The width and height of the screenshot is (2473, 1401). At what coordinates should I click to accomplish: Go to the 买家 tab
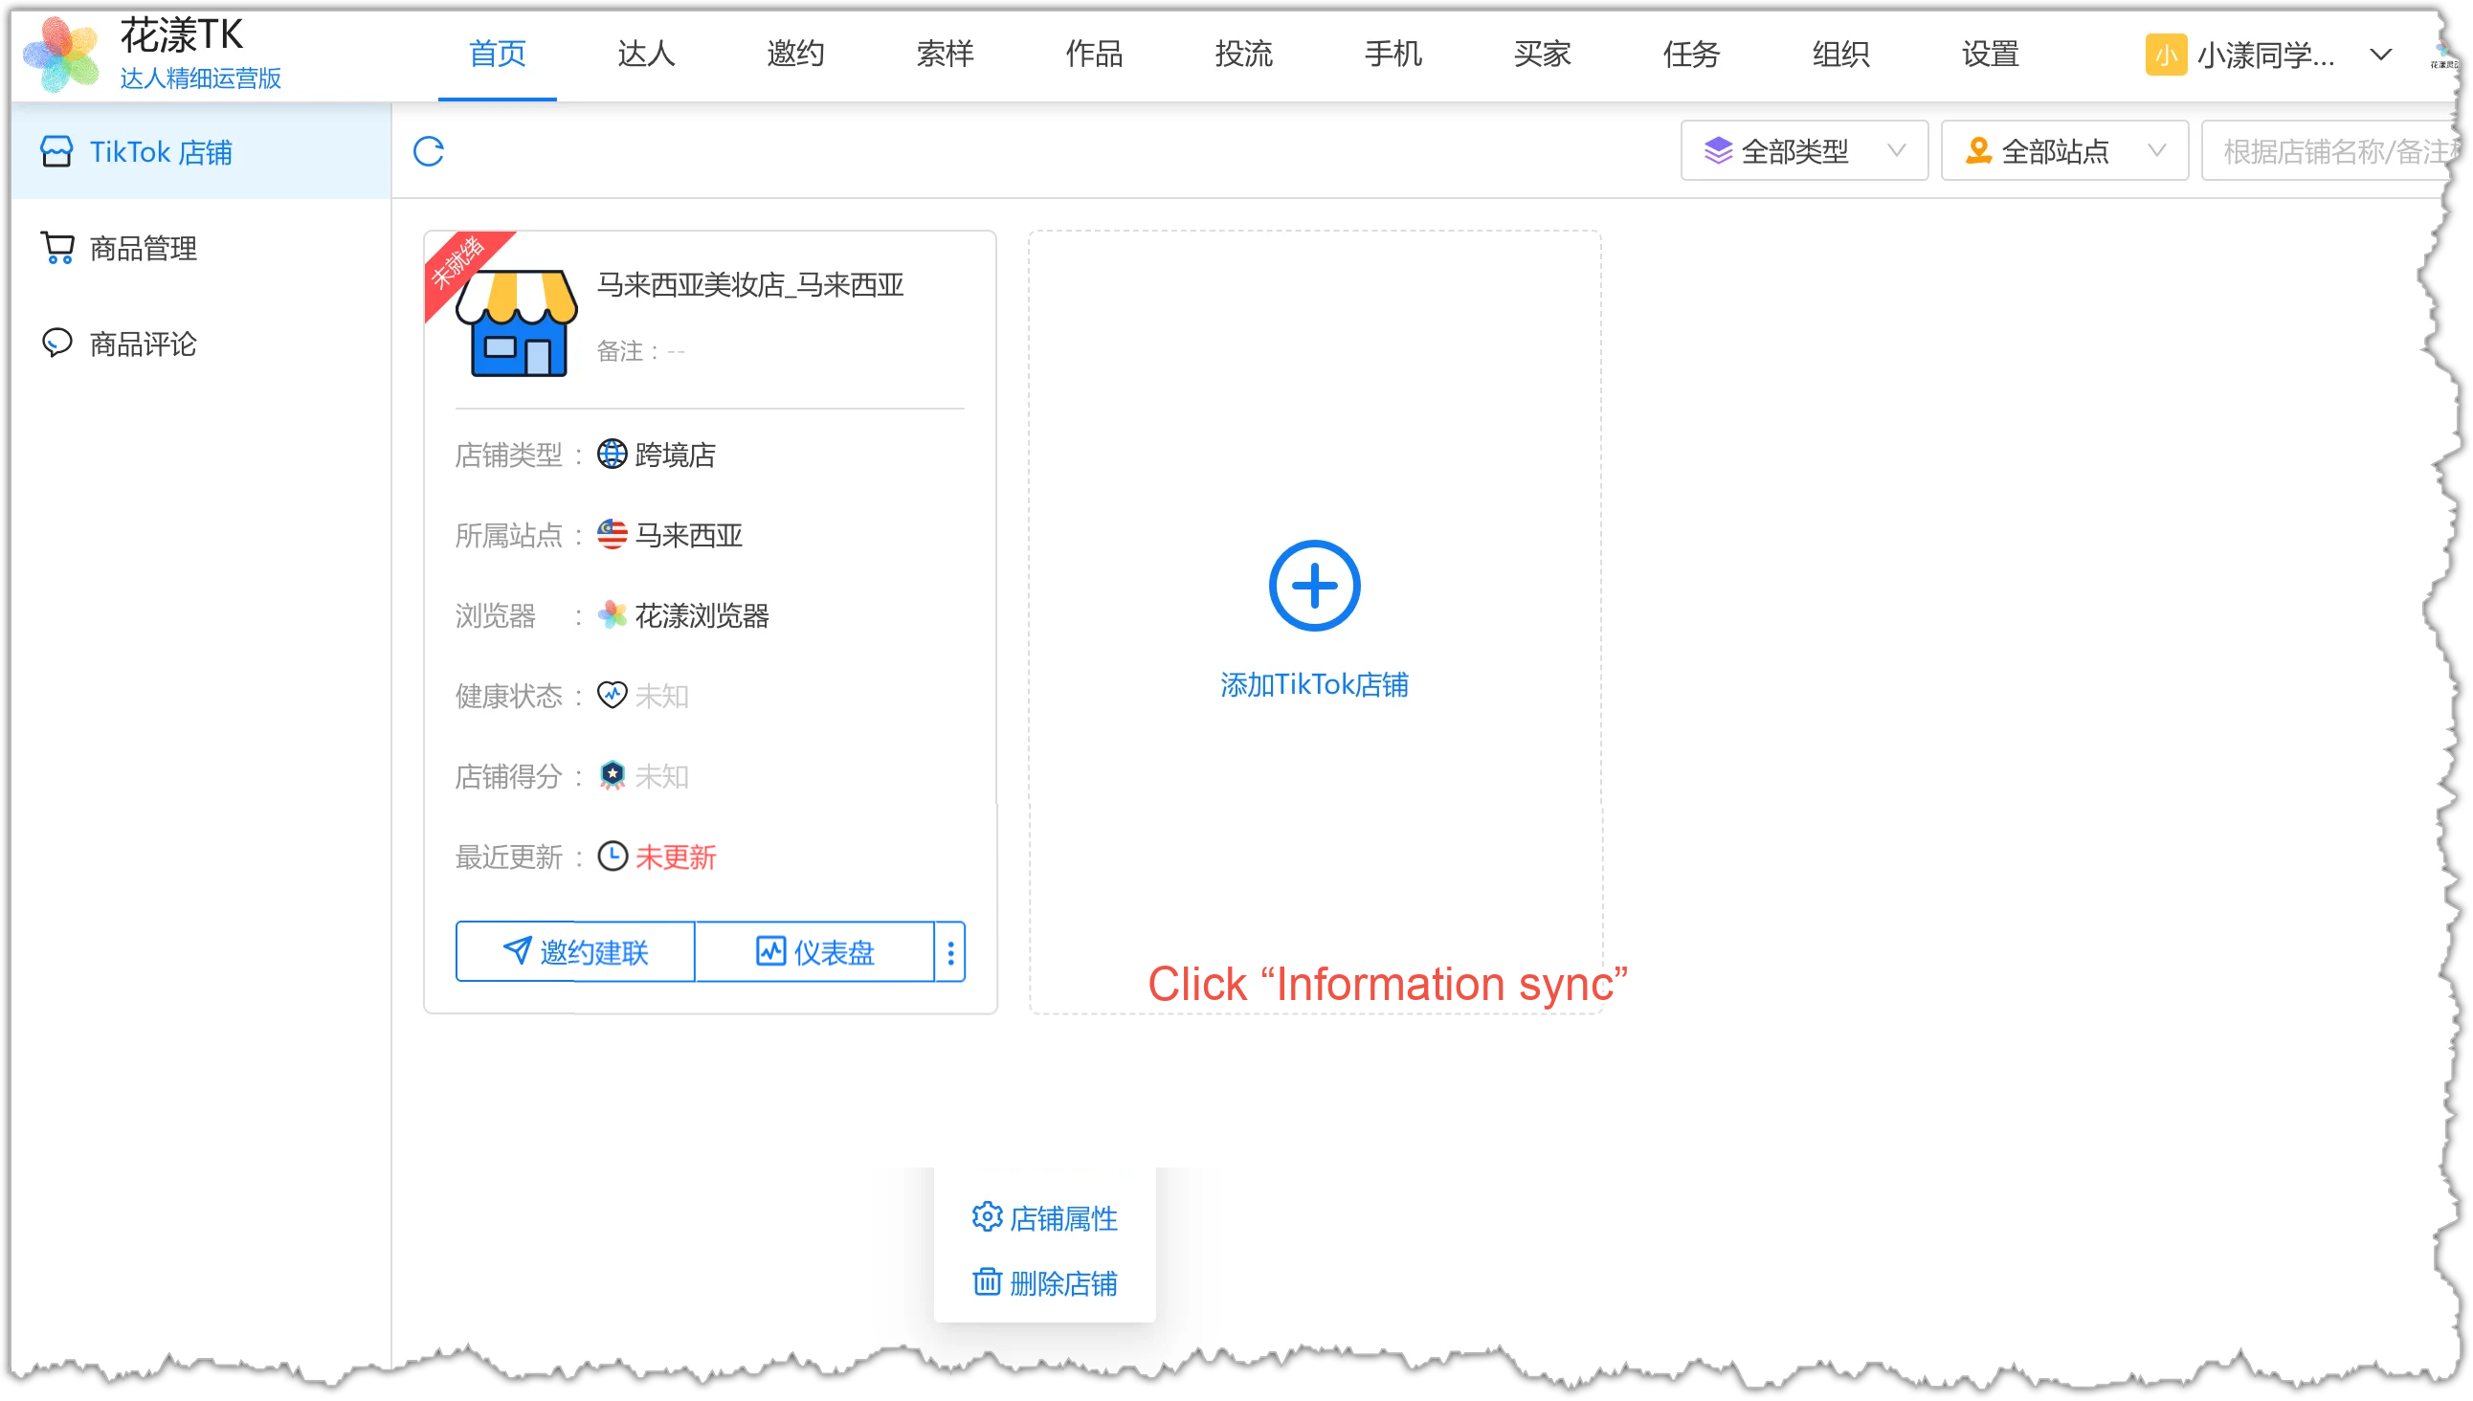[x=1542, y=54]
